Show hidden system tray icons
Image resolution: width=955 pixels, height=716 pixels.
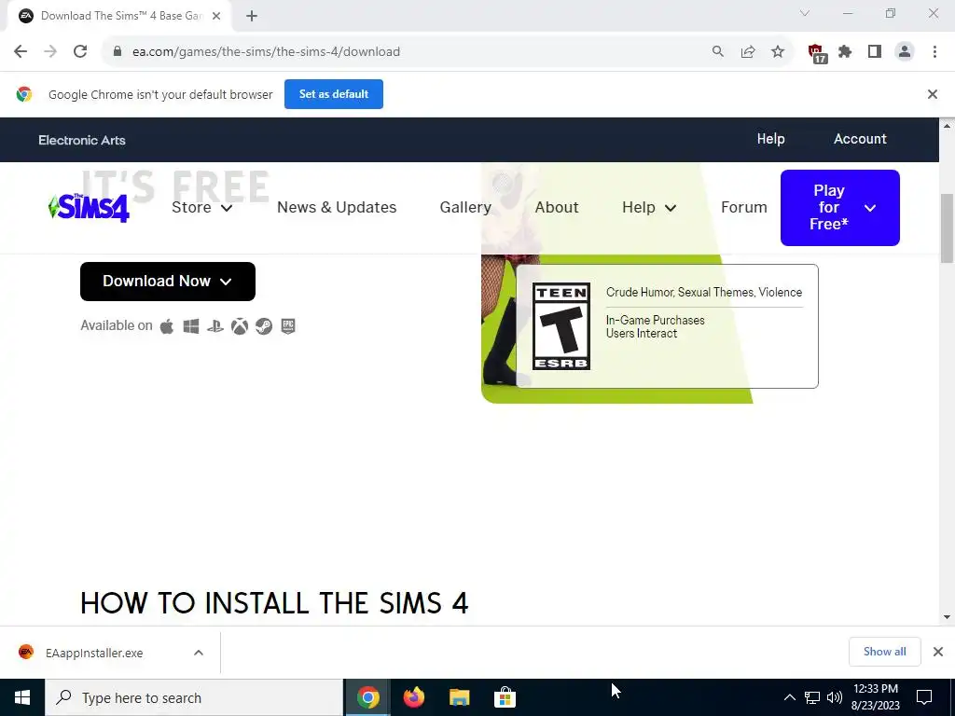789,697
